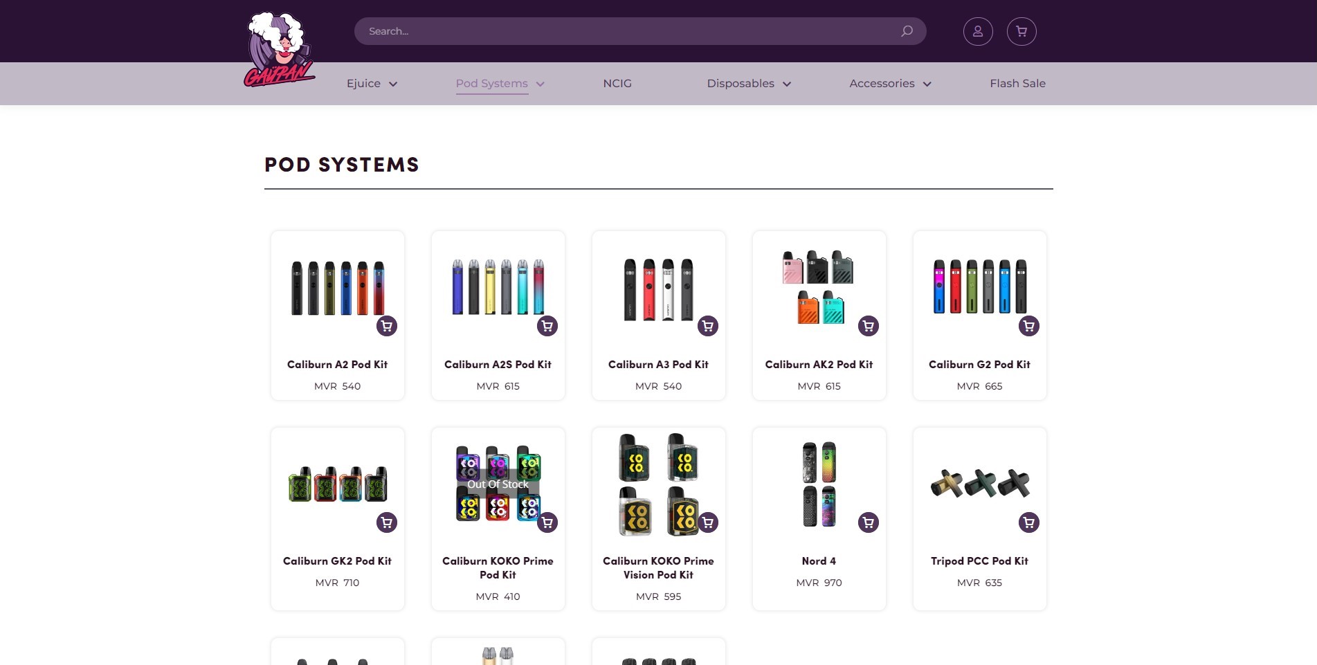
Task: Open Disposables category
Action: 741,83
